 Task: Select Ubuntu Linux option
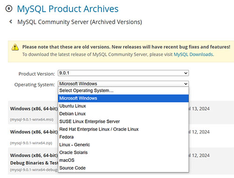123,106
